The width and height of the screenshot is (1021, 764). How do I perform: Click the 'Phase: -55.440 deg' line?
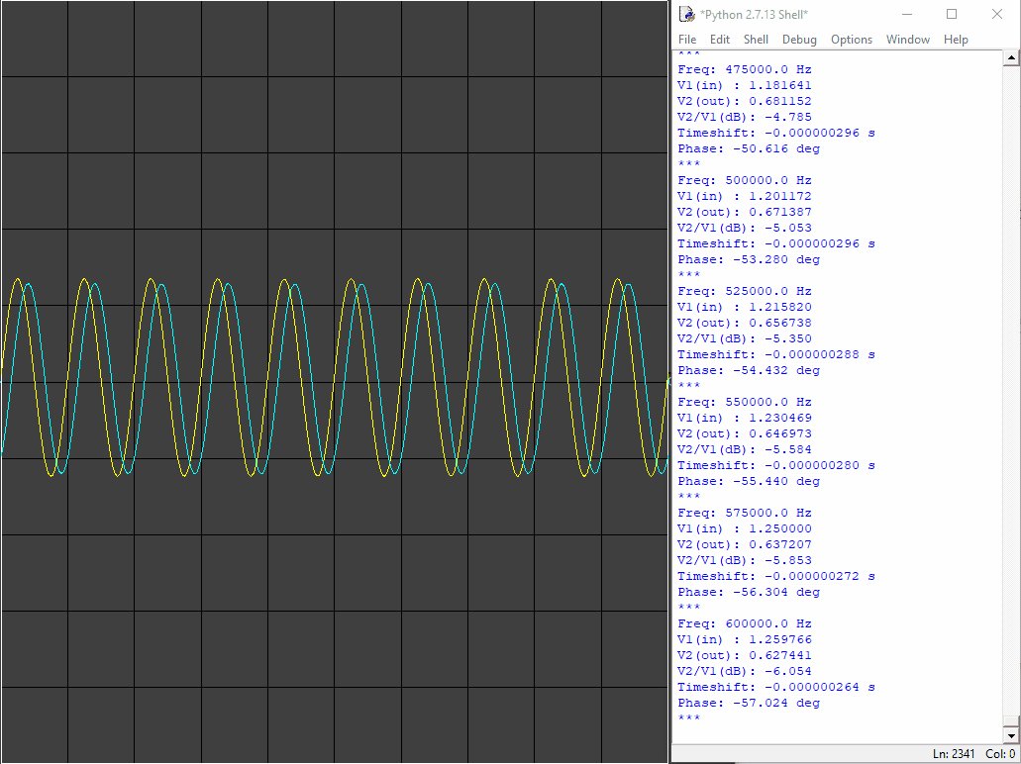point(749,481)
